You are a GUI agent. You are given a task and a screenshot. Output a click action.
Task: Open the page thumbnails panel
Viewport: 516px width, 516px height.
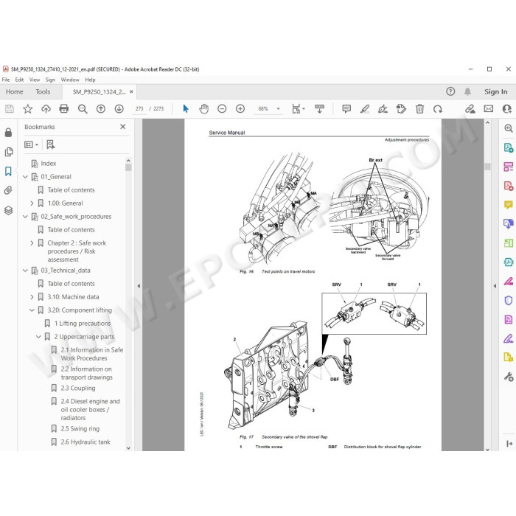(9, 152)
